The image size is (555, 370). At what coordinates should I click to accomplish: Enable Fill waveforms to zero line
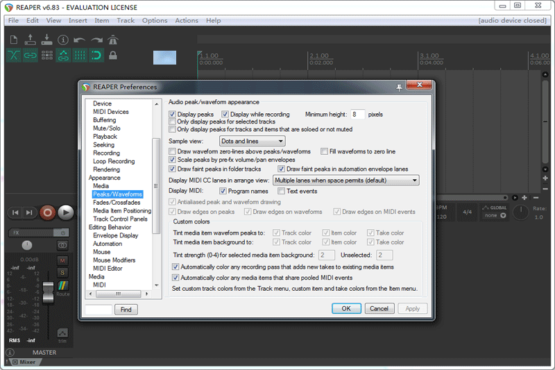point(324,151)
